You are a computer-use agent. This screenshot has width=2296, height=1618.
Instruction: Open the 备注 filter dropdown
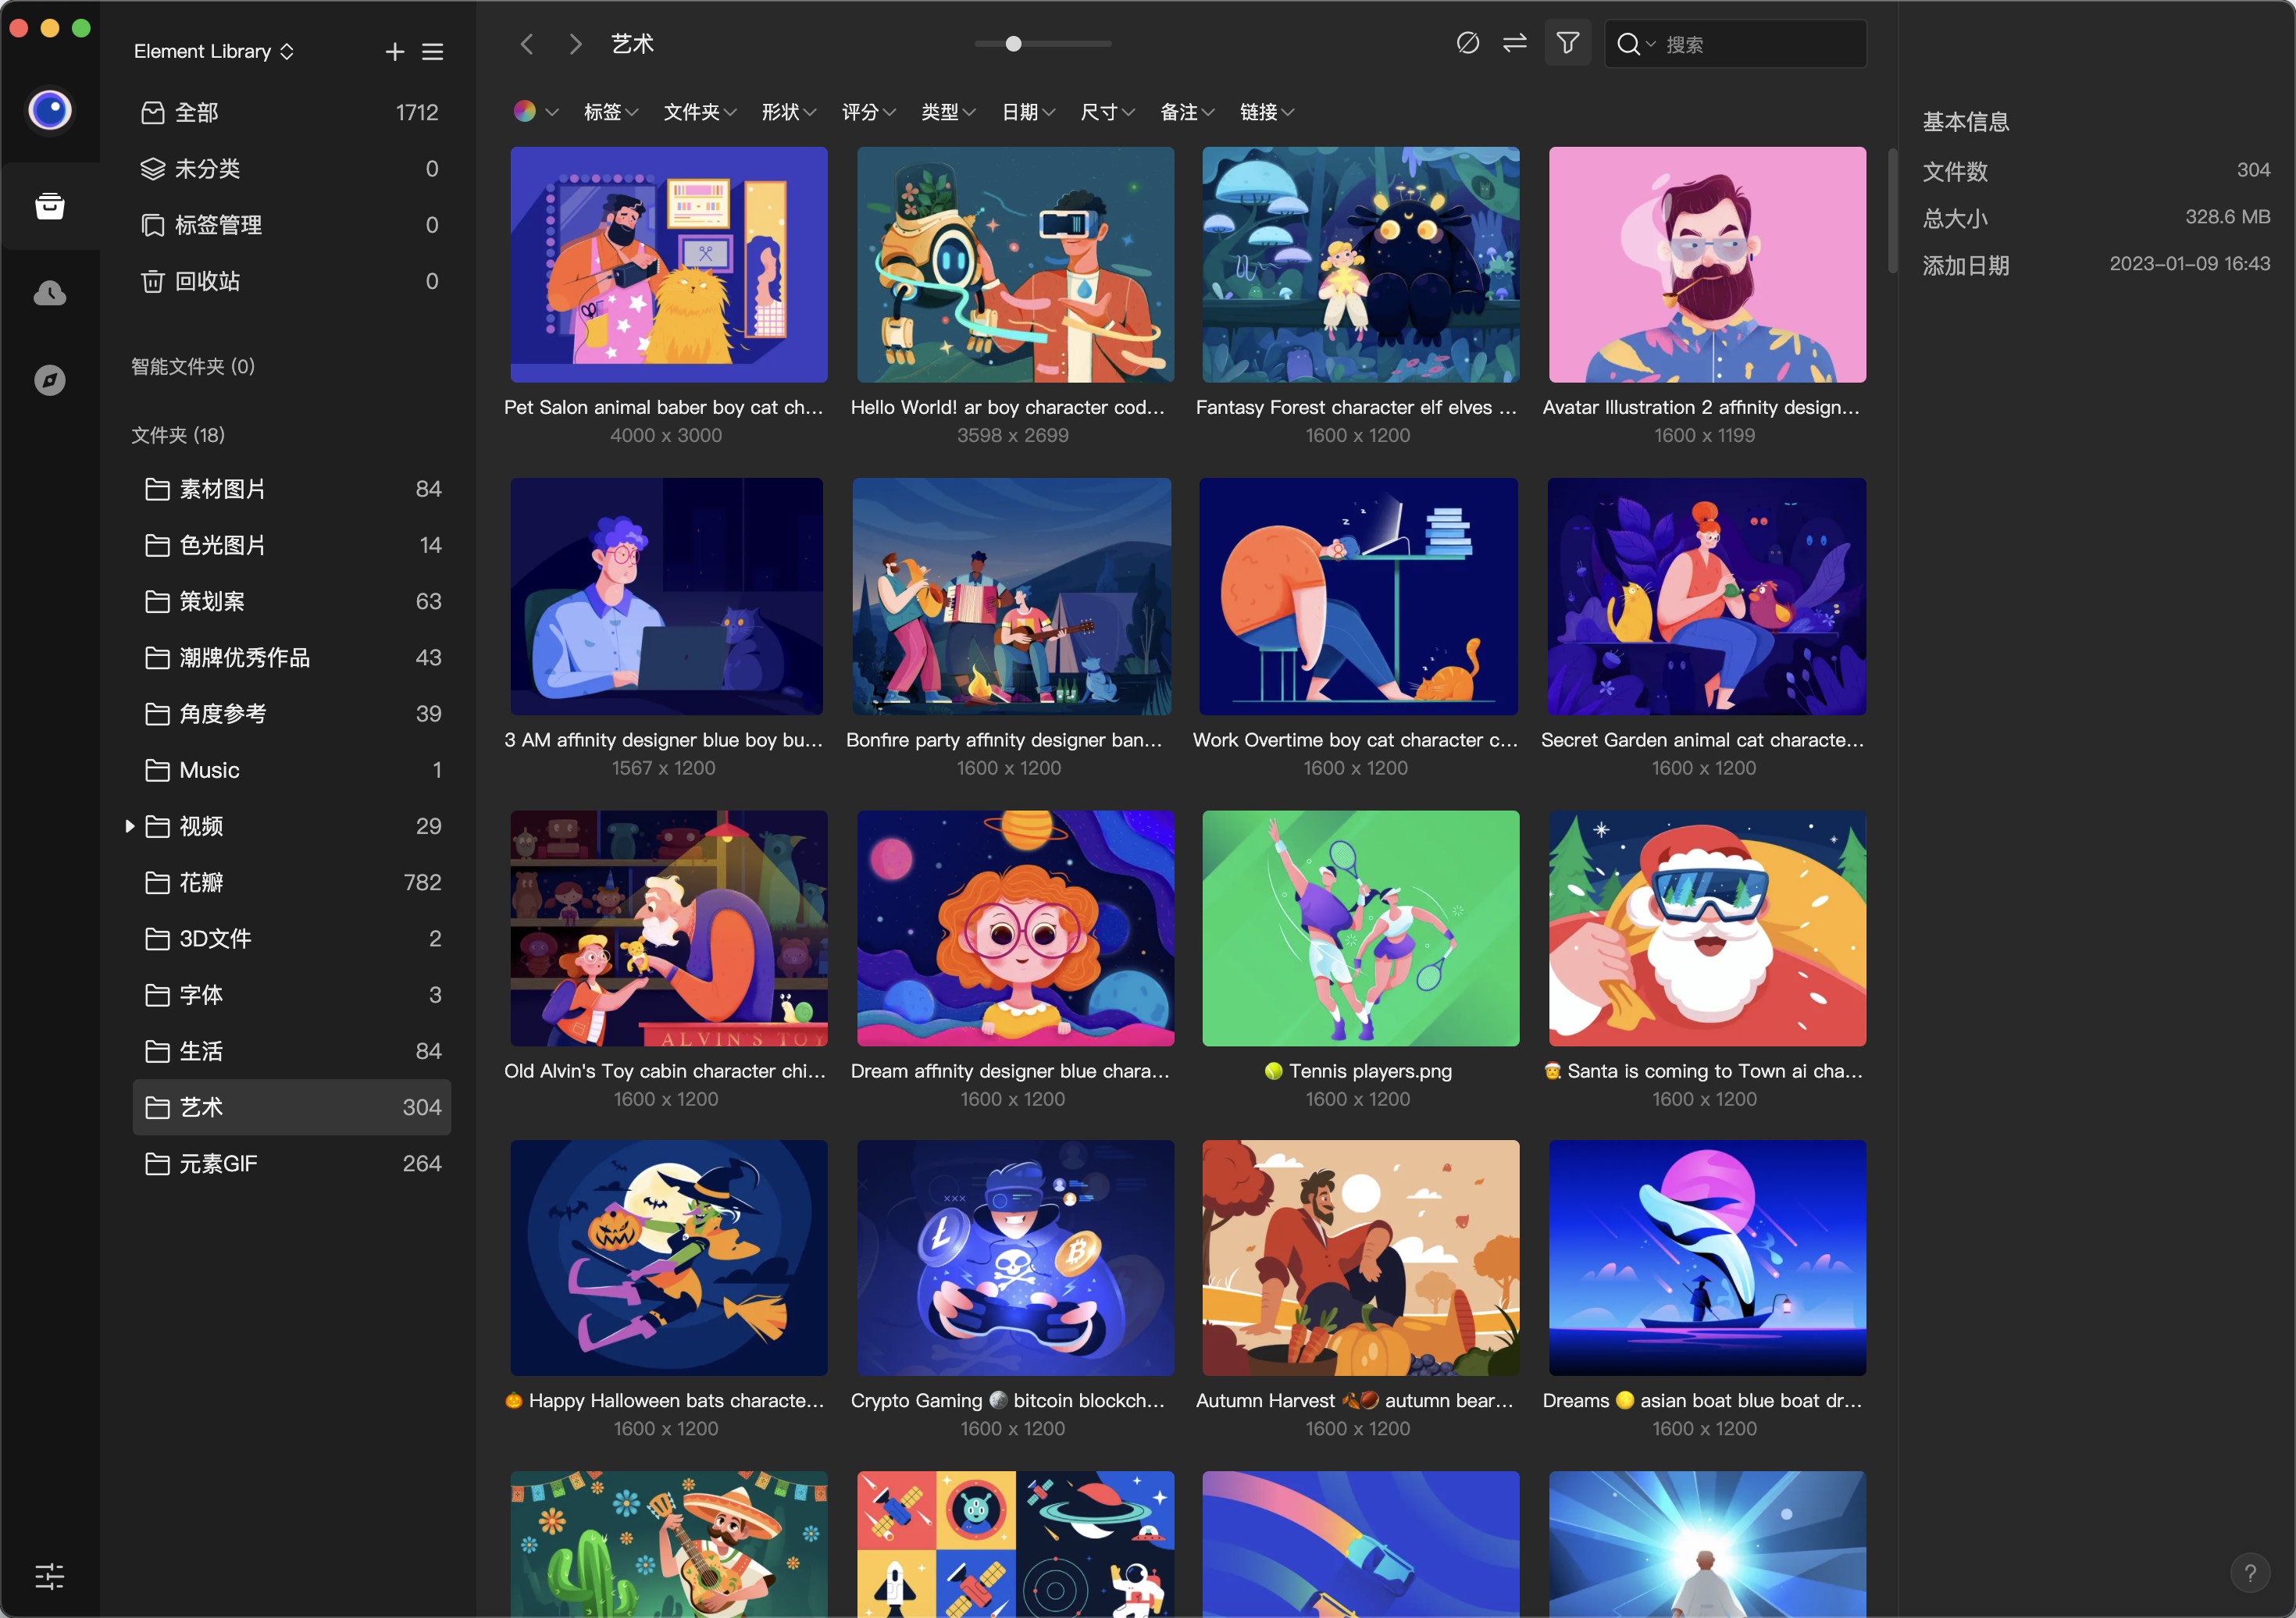1187,112
